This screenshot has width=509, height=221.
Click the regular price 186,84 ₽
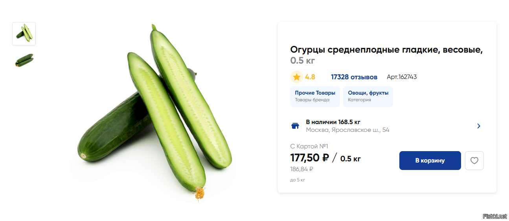point(301,169)
